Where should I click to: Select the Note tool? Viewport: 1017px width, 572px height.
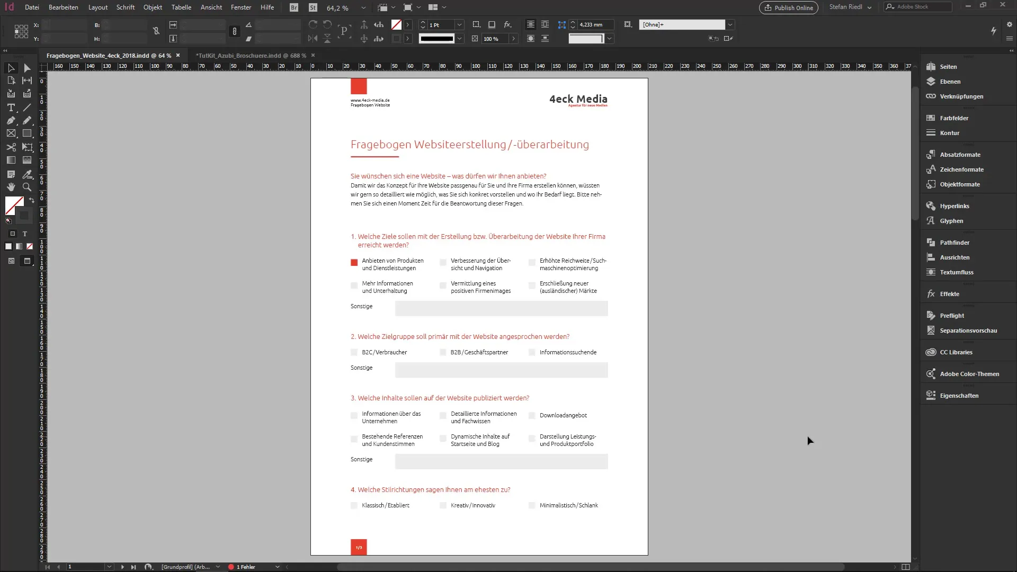pyautogui.click(x=11, y=174)
